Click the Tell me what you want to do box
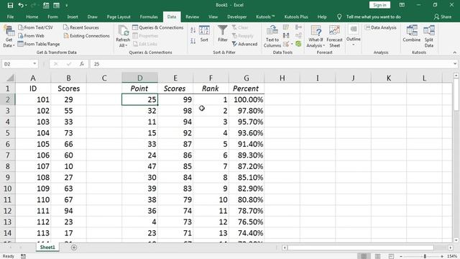Viewport: 460px width, 259px height. coord(374,17)
